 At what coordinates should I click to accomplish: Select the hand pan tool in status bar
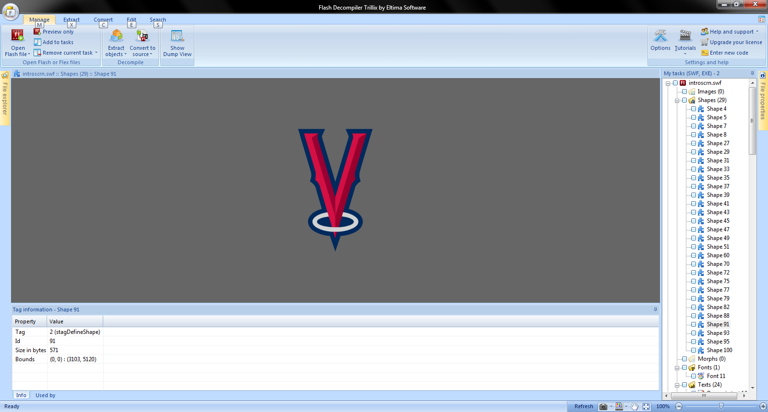click(635, 406)
